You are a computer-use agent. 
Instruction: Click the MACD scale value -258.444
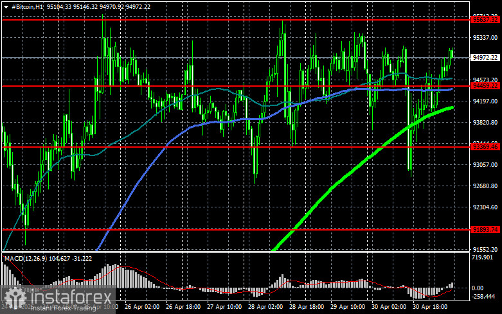[483, 297]
